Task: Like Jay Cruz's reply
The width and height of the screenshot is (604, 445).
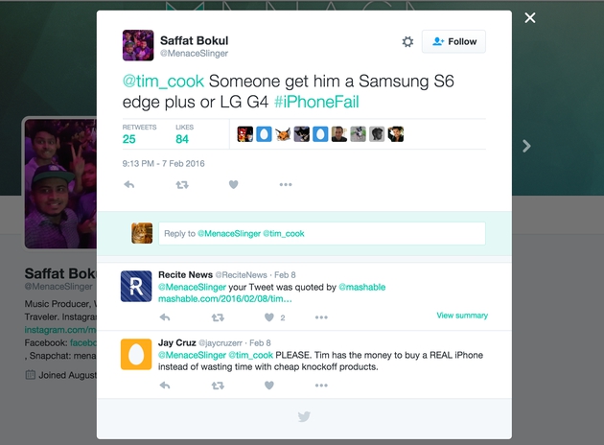Action: 269,386
